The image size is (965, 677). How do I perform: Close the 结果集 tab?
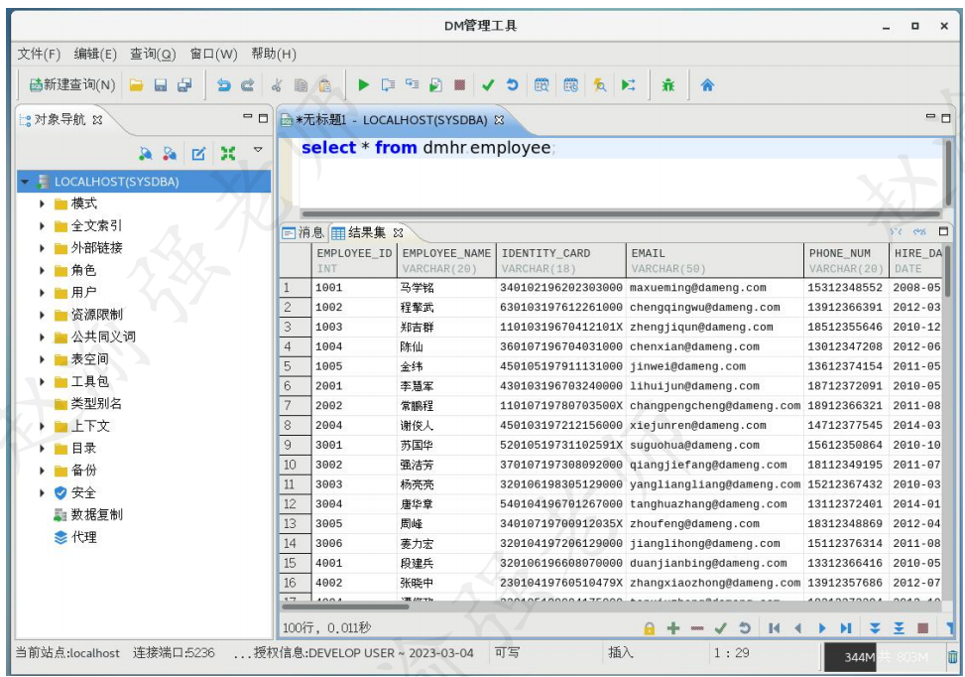click(398, 233)
